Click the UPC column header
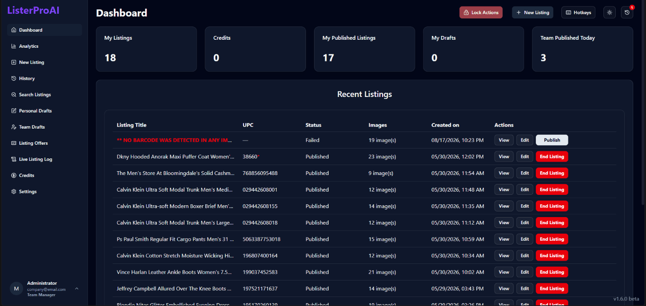The width and height of the screenshot is (646, 306). coord(248,125)
